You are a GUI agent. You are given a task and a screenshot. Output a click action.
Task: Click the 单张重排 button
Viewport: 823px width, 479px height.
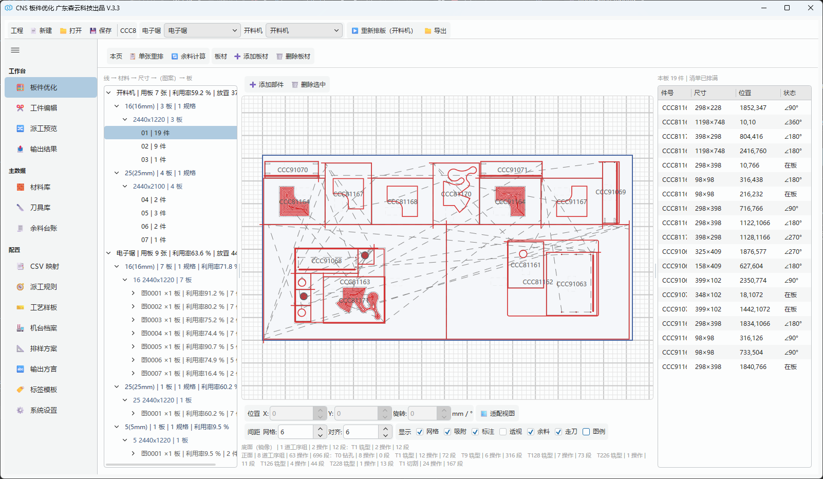pos(146,57)
